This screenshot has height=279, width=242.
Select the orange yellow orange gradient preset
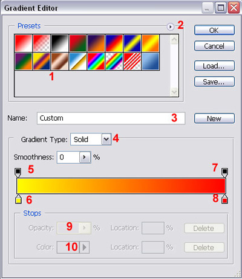151,43
